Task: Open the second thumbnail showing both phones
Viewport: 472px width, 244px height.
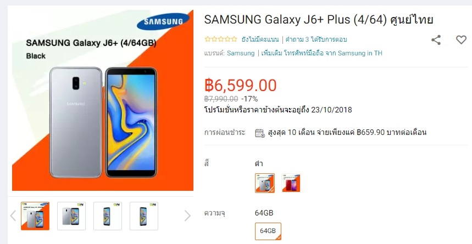Action: (71, 215)
